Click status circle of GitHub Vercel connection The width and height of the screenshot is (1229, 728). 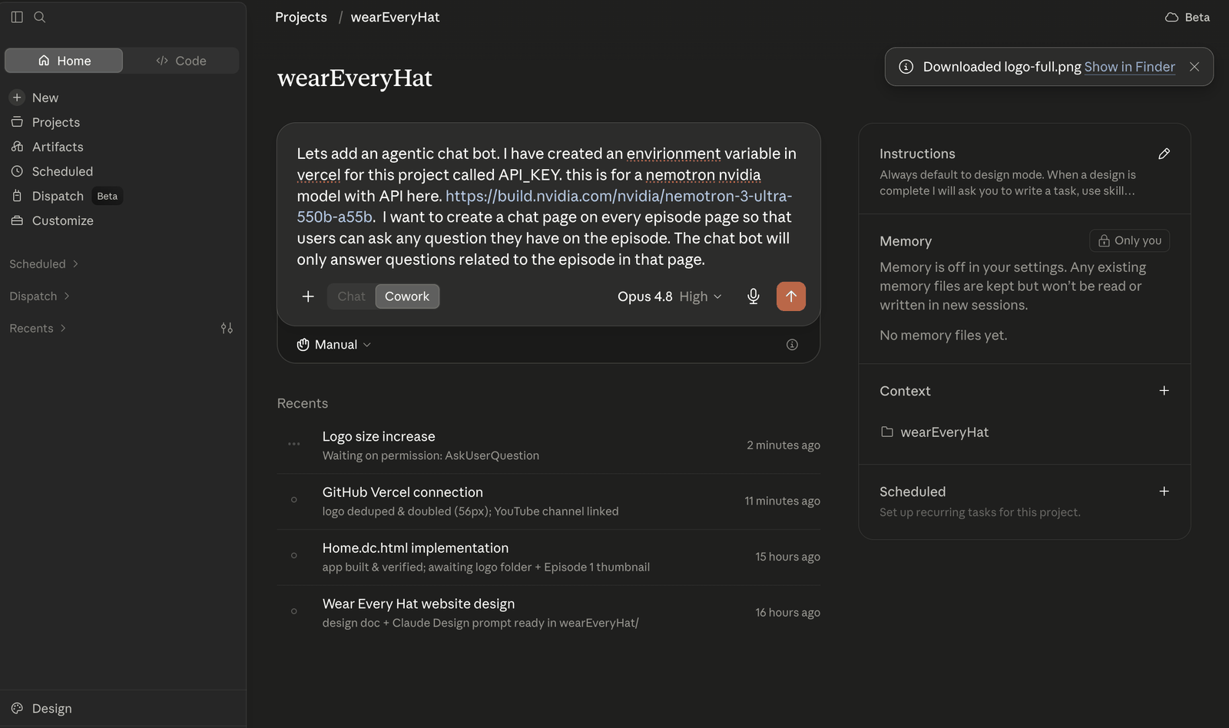[x=294, y=500]
